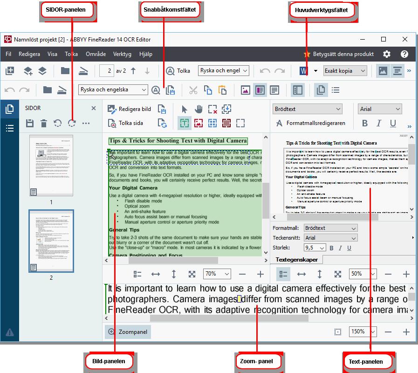The image size is (418, 373).
Task: Go to the previous page with the up arrow
Action: pyautogui.click(x=133, y=71)
